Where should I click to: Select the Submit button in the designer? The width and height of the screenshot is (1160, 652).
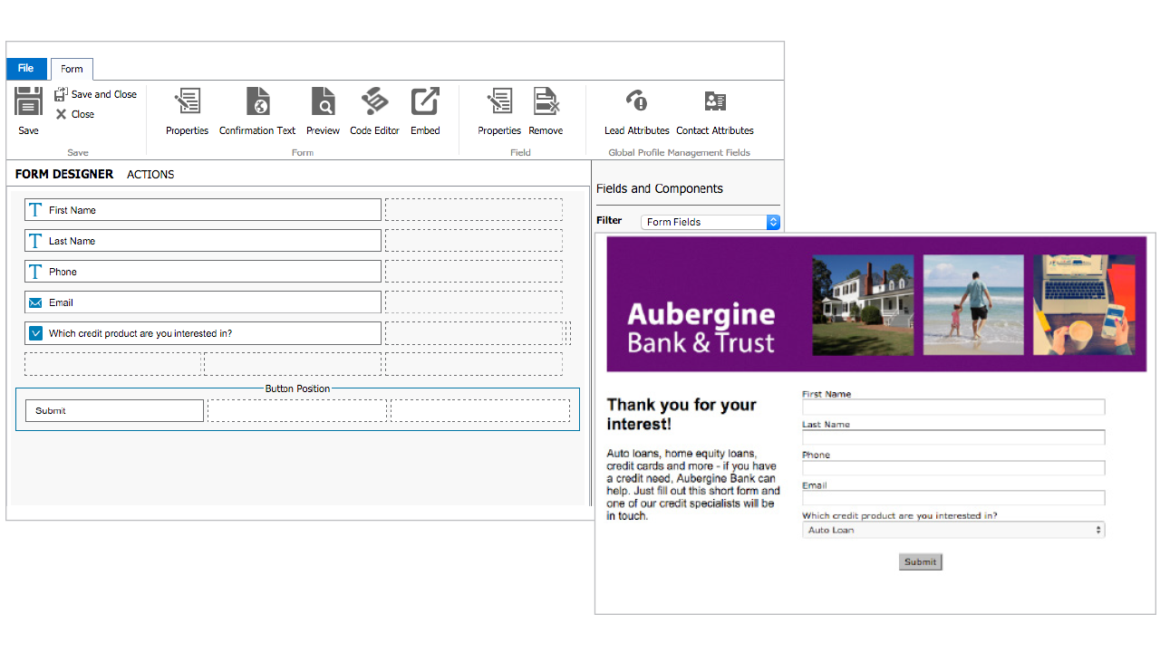(114, 411)
